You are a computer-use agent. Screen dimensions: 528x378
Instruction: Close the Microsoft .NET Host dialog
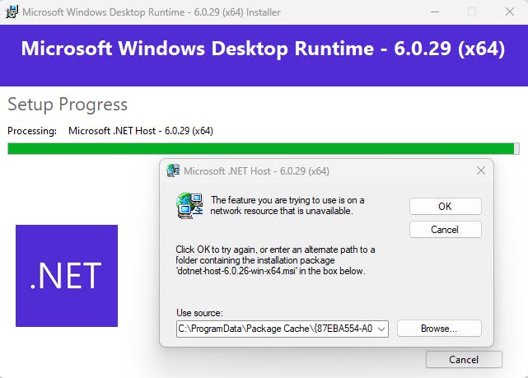(481, 170)
